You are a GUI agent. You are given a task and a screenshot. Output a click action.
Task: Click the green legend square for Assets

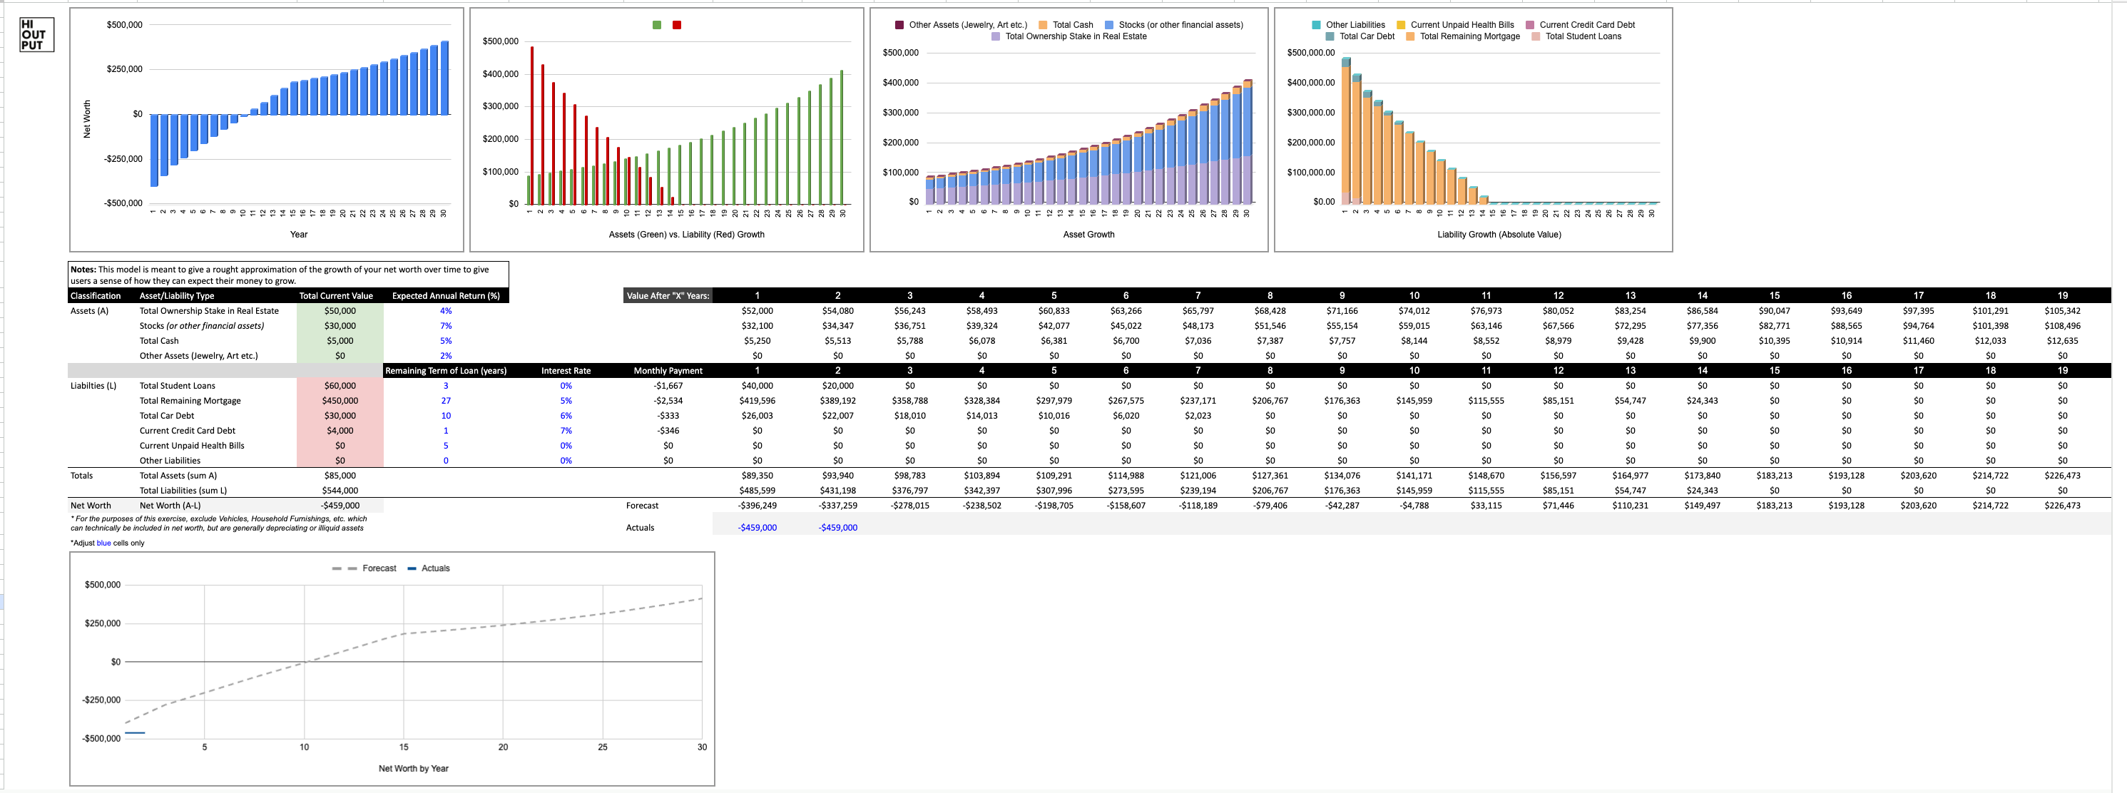(x=656, y=25)
